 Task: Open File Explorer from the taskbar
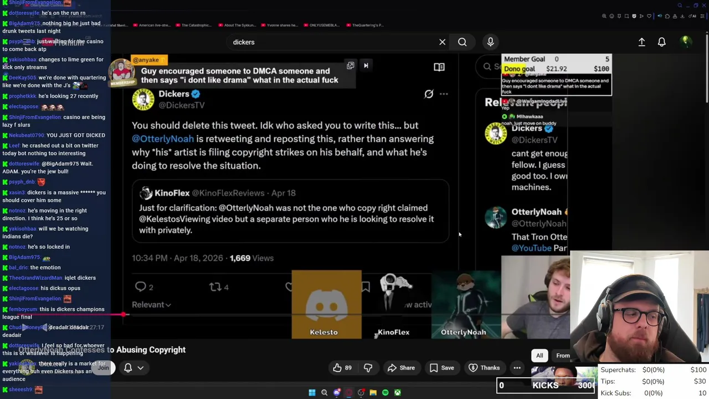[373, 392]
